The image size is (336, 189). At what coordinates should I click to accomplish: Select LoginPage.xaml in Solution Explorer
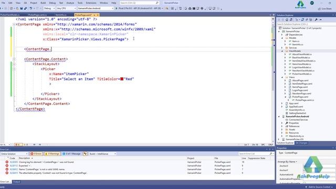pyautogui.click(x=300, y=90)
